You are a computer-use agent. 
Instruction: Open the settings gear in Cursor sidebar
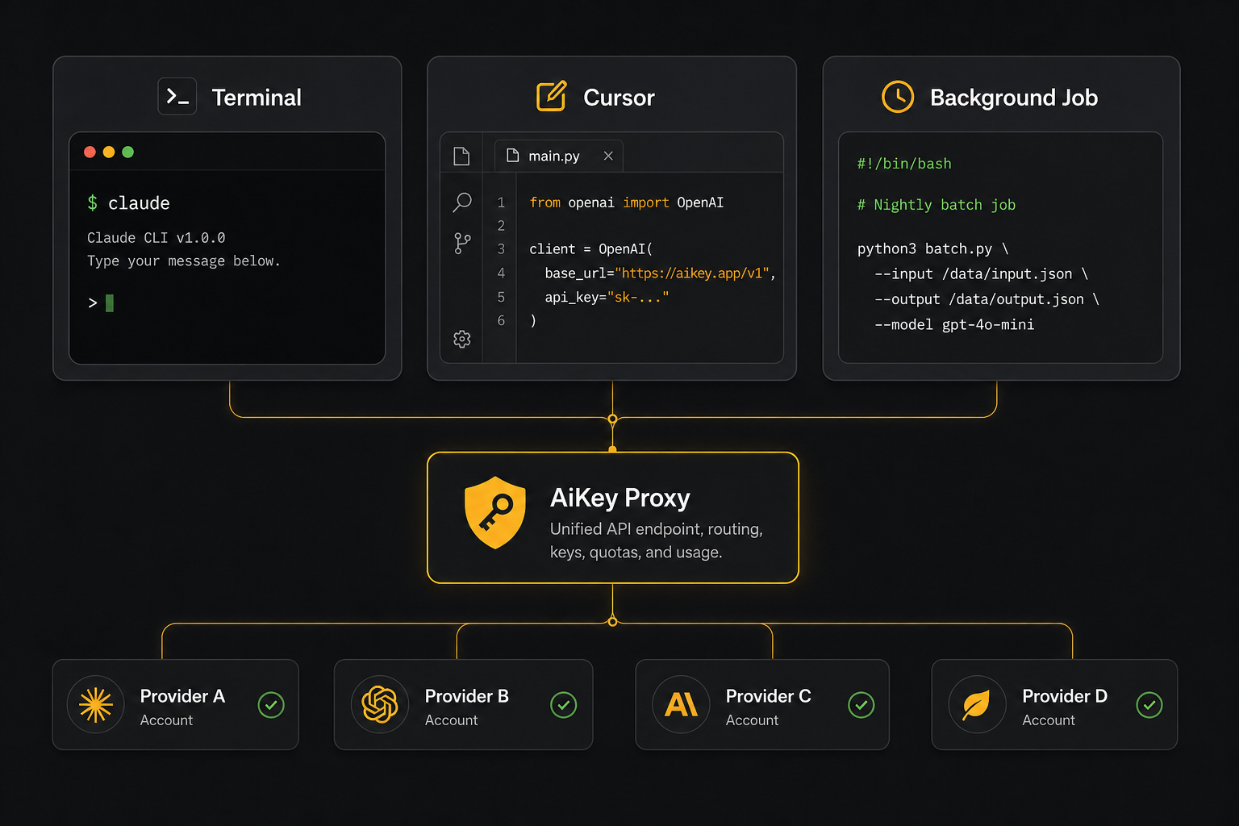coord(462,339)
